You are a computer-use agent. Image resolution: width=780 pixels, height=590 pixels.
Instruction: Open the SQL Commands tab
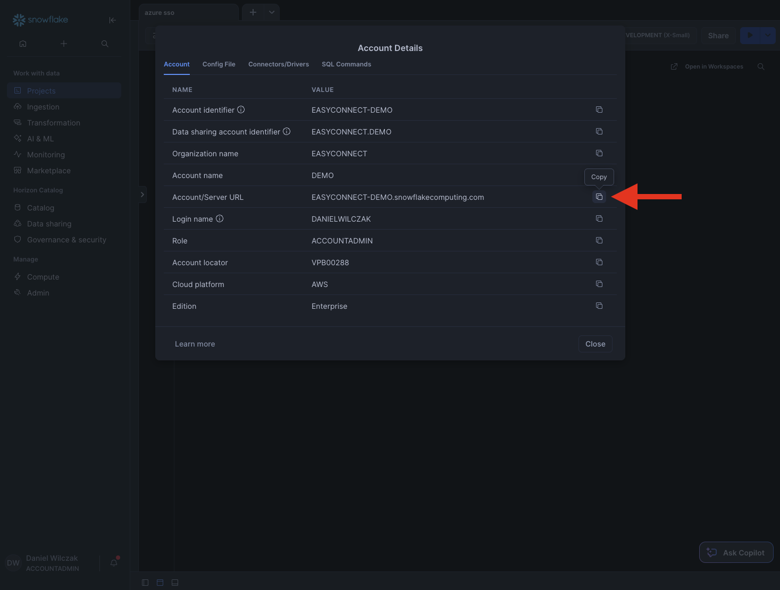[x=346, y=64]
